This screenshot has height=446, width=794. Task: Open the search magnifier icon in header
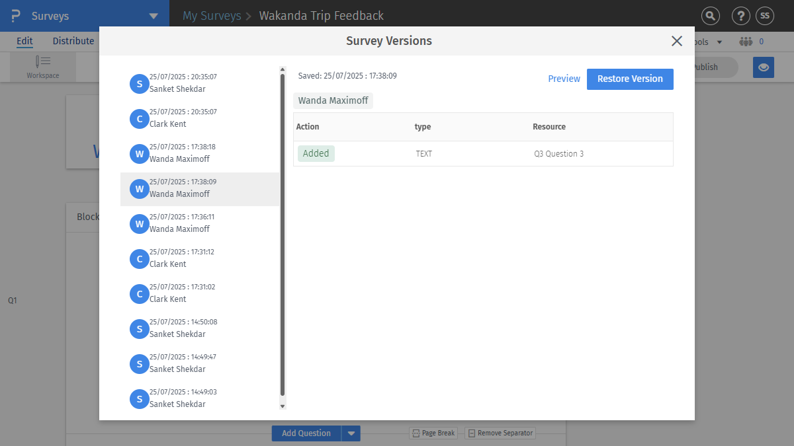pos(710,16)
